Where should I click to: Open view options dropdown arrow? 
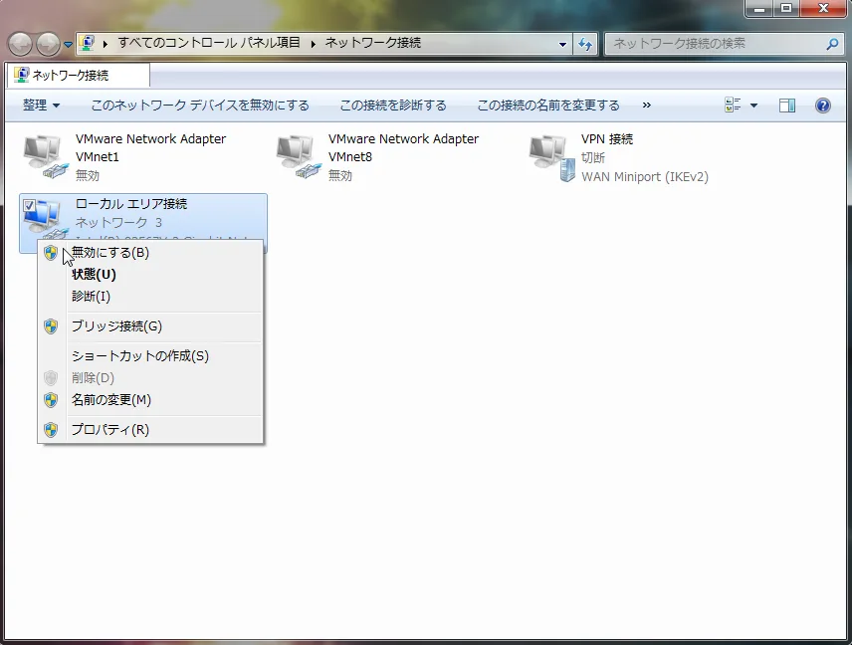click(753, 106)
